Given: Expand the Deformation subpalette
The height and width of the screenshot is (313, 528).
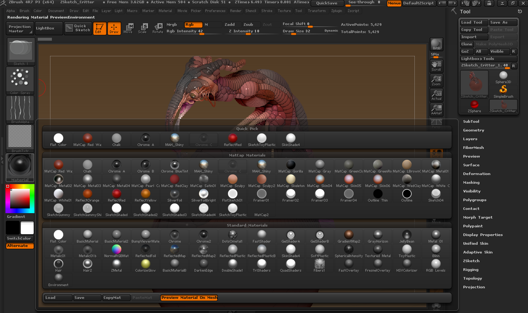Looking at the screenshot, I should pyautogui.click(x=476, y=174).
